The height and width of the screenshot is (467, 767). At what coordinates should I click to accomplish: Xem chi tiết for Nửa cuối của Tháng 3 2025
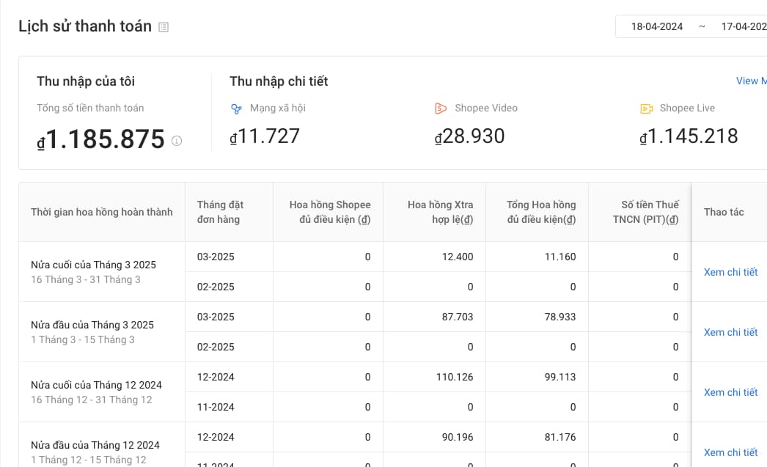(730, 272)
